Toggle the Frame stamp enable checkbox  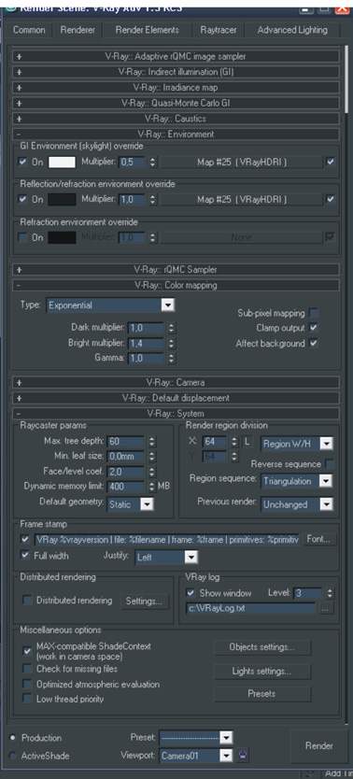click(x=25, y=539)
